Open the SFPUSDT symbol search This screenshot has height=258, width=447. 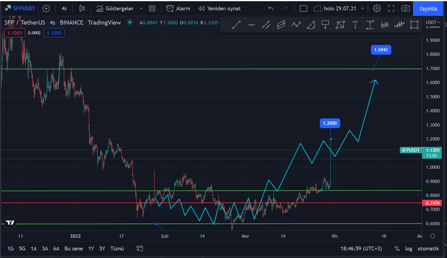click(21, 8)
